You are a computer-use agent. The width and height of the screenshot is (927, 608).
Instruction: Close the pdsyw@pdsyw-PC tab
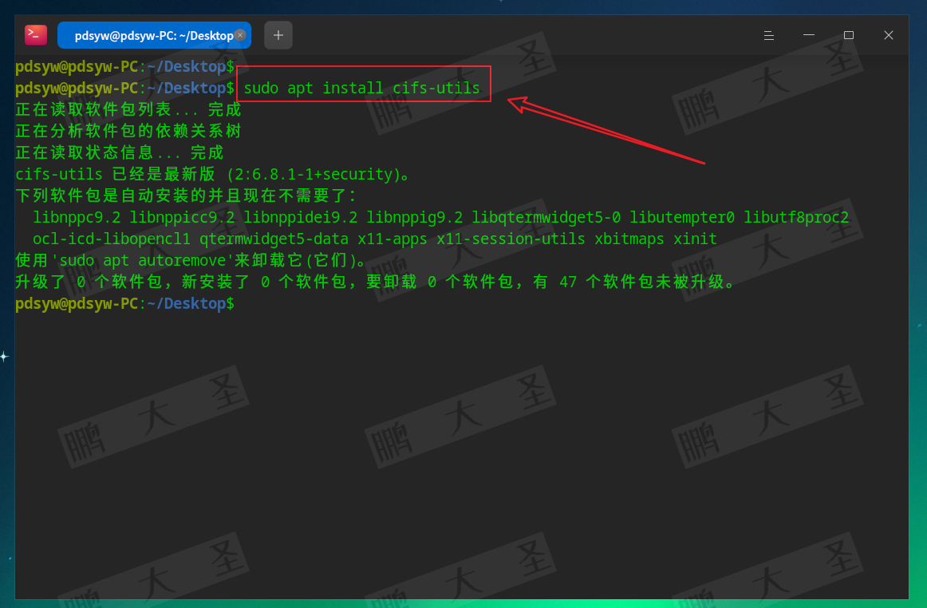pyautogui.click(x=240, y=35)
